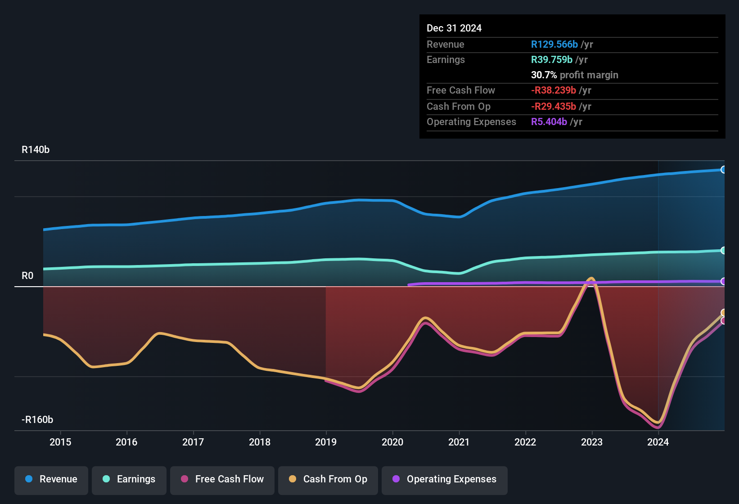Click the Operating Expenses line end marker
The image size is (739, 504).
coord(724,281)
